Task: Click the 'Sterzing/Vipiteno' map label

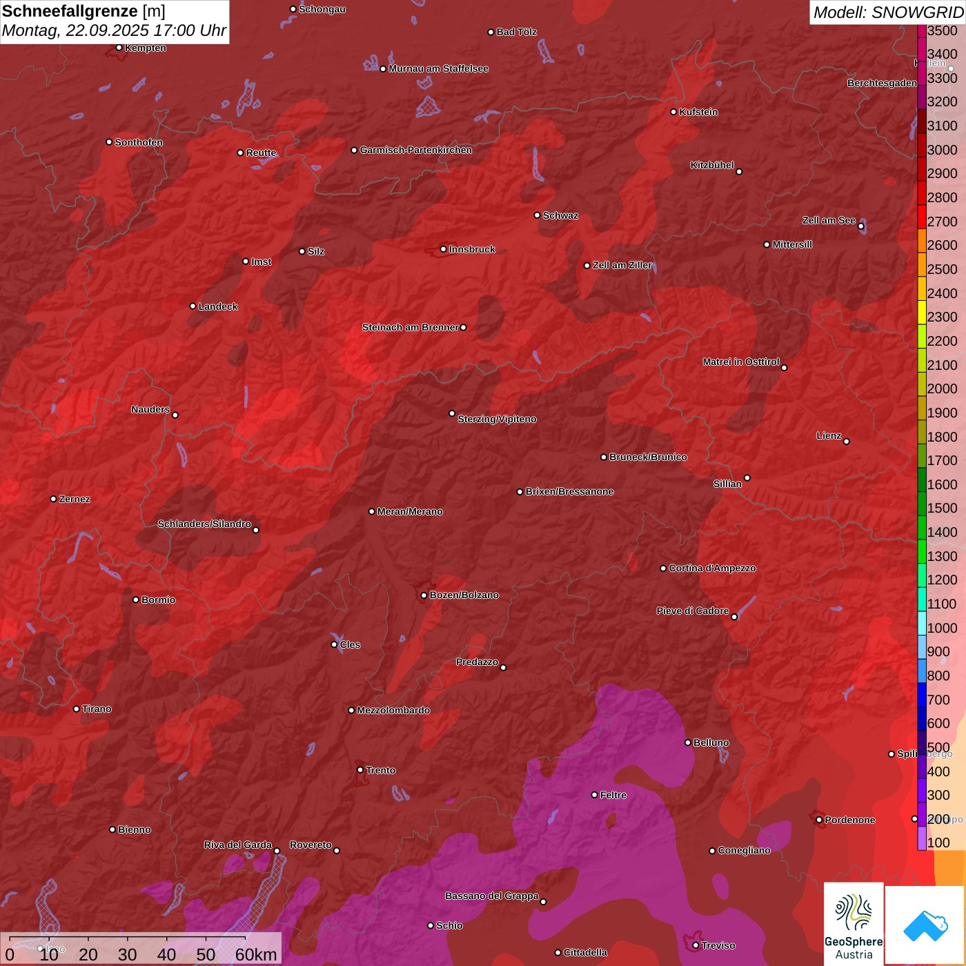Action: [497, 420]
